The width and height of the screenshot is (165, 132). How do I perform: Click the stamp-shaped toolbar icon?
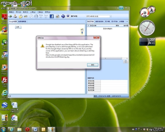pyautogui.click(x=15, y=16)
